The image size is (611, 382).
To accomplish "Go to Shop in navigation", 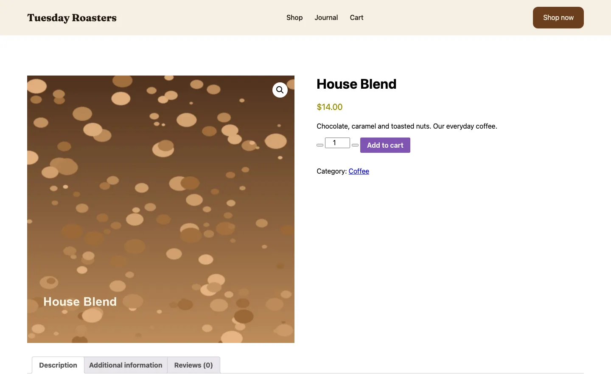I will (x=294, y=17).
